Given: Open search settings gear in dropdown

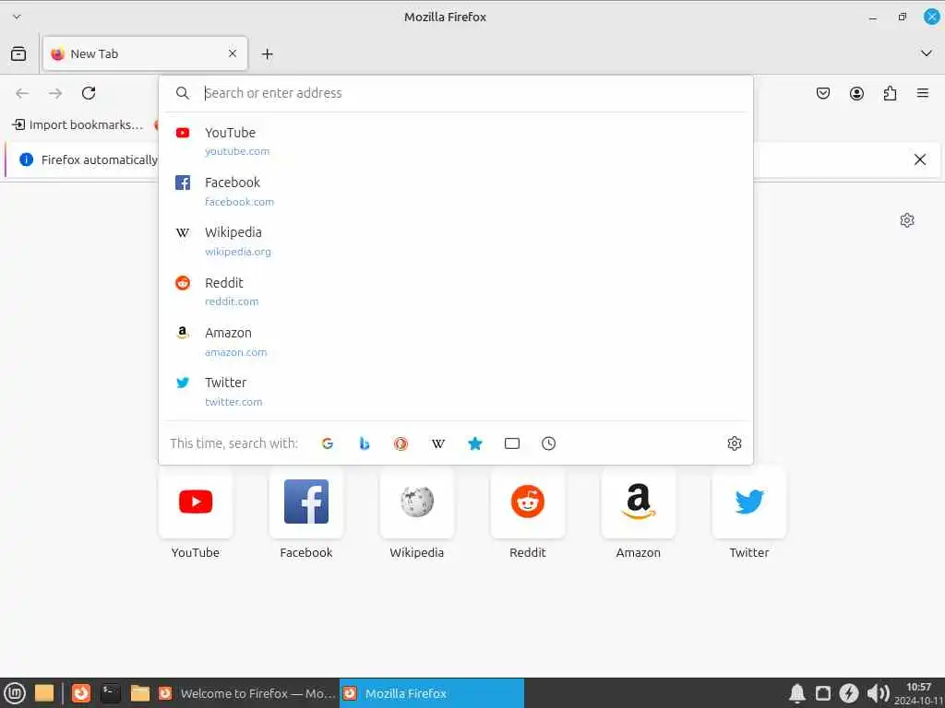Looking at the screenshot, I should coord(734,443).
